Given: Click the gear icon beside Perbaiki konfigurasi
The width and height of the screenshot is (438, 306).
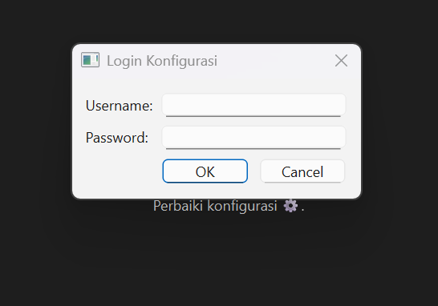Looking at the screenshot, I should [x=290, y=206].
